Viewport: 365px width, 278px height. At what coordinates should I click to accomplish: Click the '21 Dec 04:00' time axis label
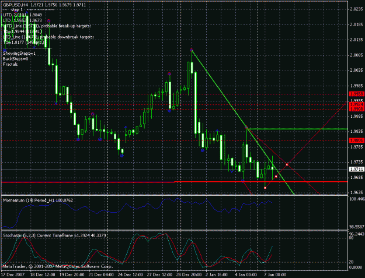pos(101,275)
